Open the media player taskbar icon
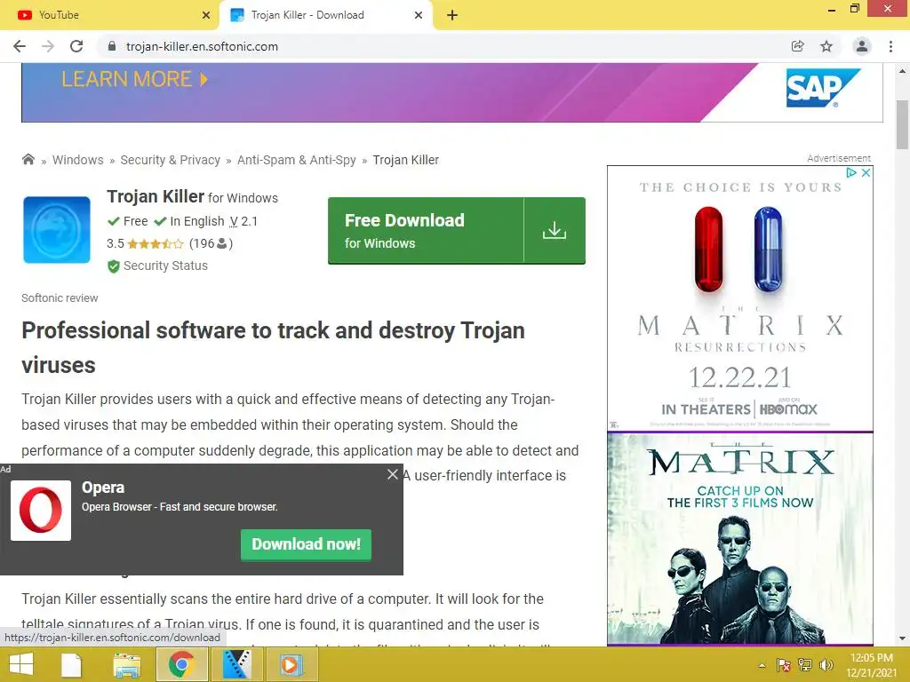This screenshot has width=910, height=682. coord(291,664)
